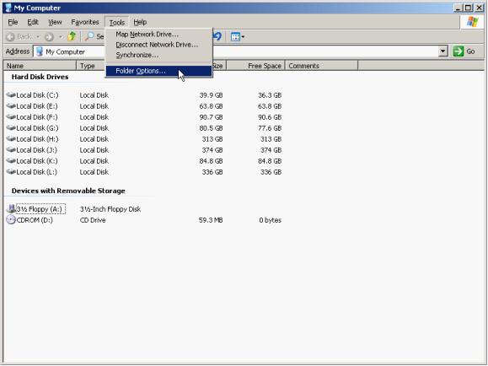This screenshot has width=488, height=366.
Task: Open the Back button history dropdown
Action: (38, 37)
